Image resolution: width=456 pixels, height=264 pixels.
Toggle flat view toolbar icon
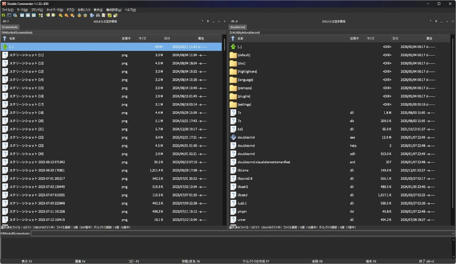coord(41,15)
